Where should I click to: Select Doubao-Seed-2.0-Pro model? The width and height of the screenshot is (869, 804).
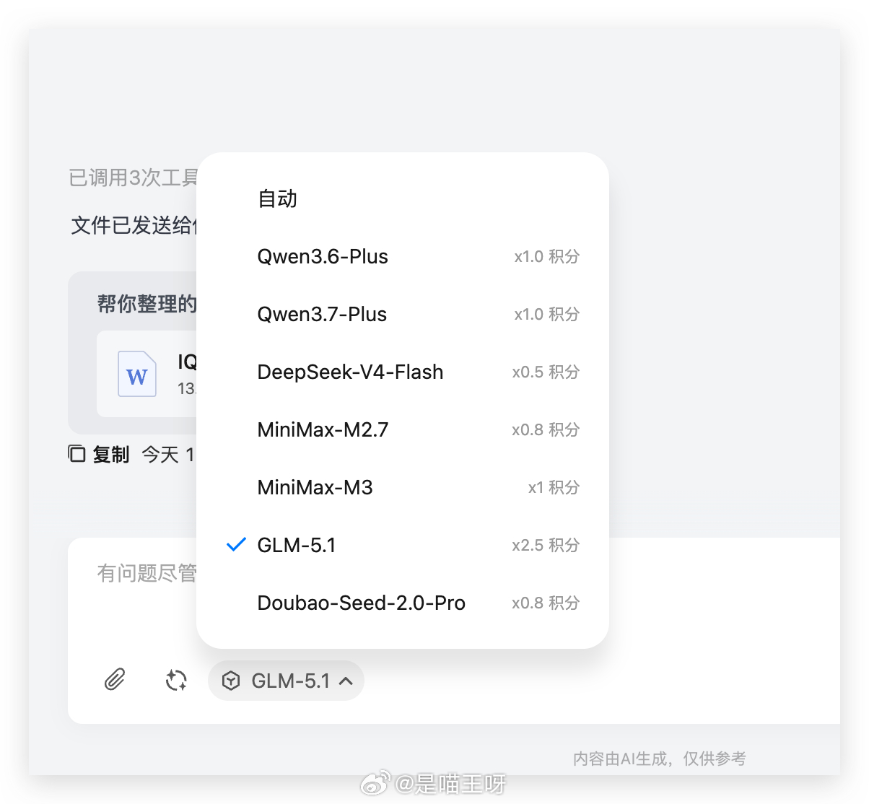pos(403,603)
